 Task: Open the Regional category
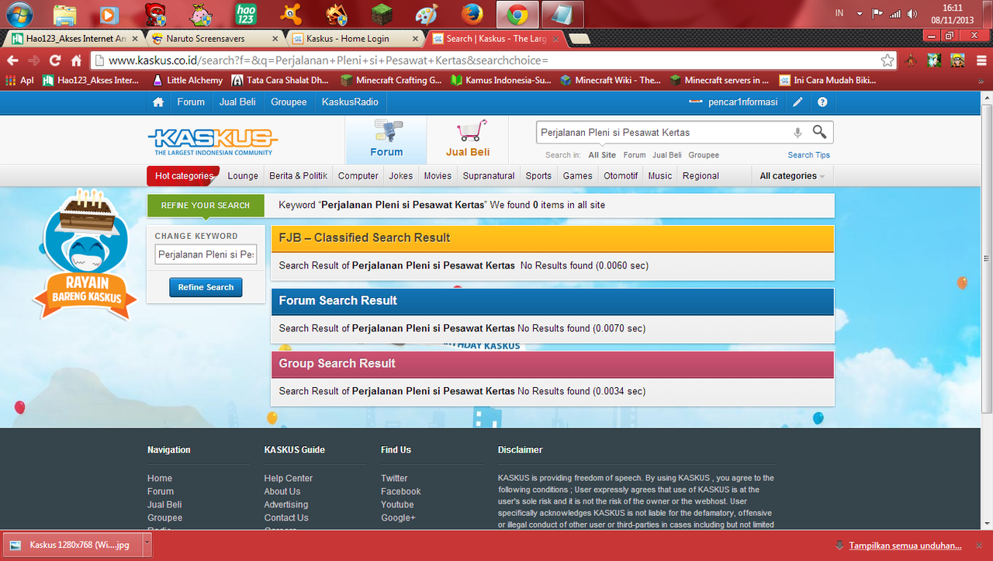coord(701,176)
